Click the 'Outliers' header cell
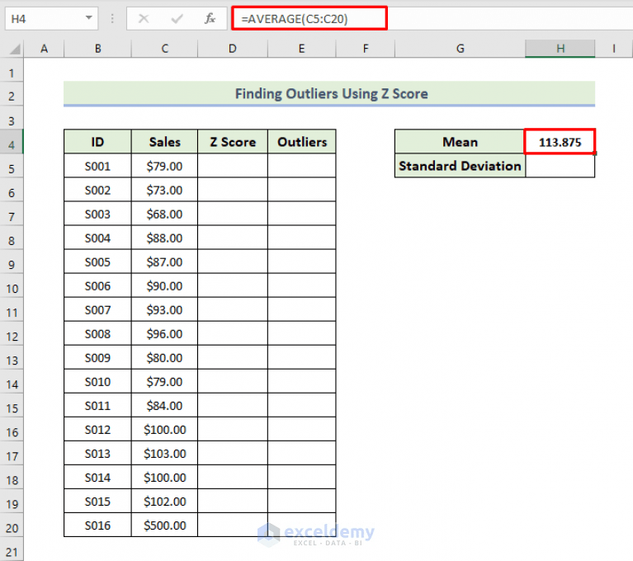The height and width of the screenshot is (561, 633). point(301,142)
